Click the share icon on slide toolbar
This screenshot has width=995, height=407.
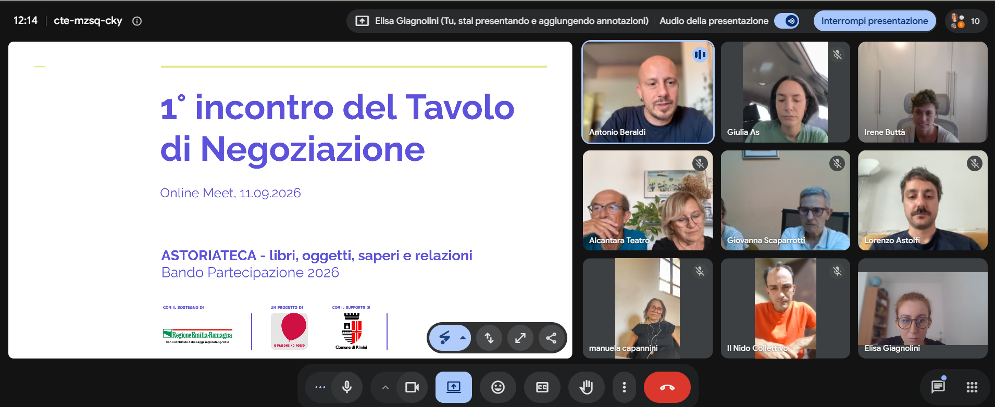(x=551, y=338)
